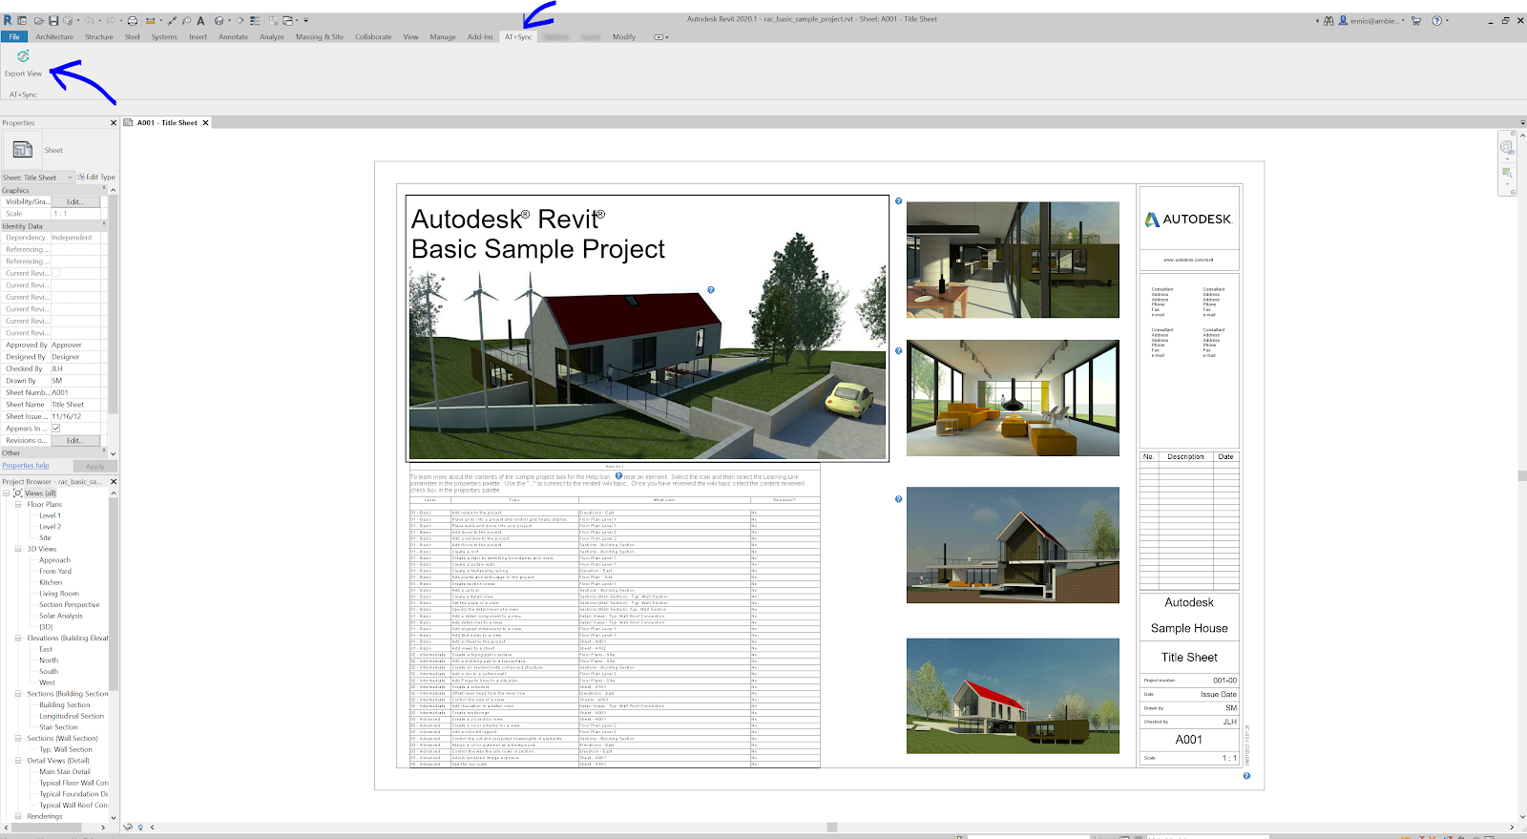The height and width of the screenshot is (839, 1527).
Task: Click the Export View icon in AT+Sync ribbon
Action: pos(23,56)
